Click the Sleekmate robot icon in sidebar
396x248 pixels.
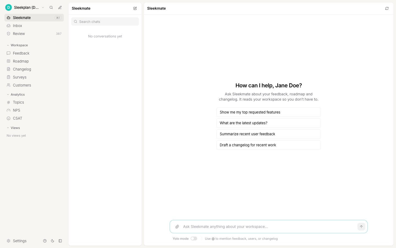9,18
